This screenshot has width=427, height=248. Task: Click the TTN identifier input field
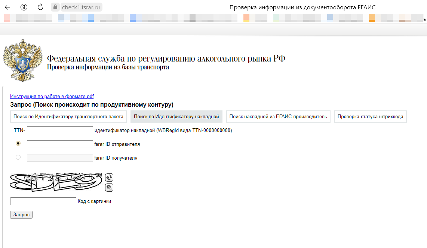60,130
